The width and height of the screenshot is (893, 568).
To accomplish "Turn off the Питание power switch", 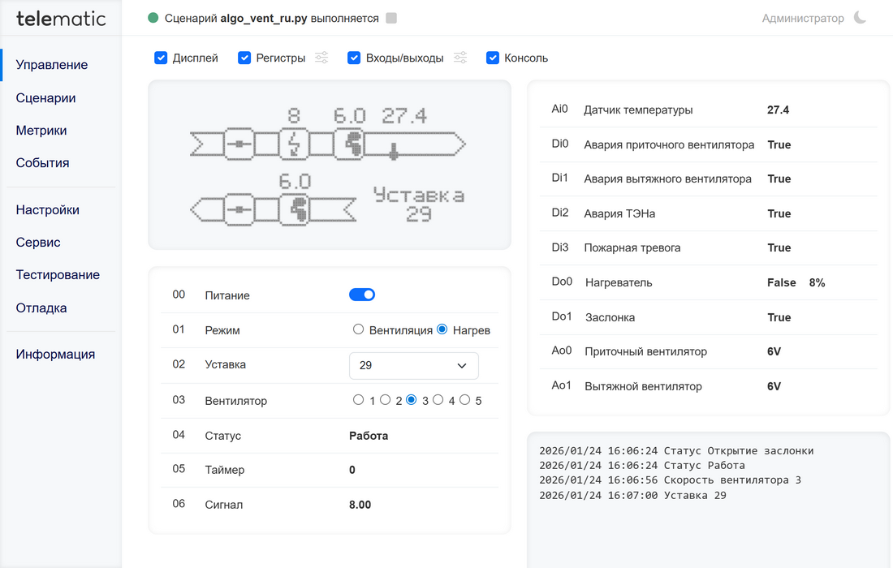I will click(362, 295).
